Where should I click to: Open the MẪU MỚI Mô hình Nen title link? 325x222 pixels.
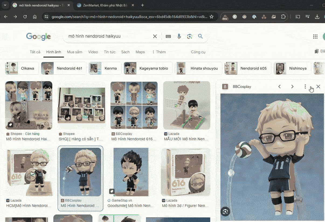click(186, 139)
